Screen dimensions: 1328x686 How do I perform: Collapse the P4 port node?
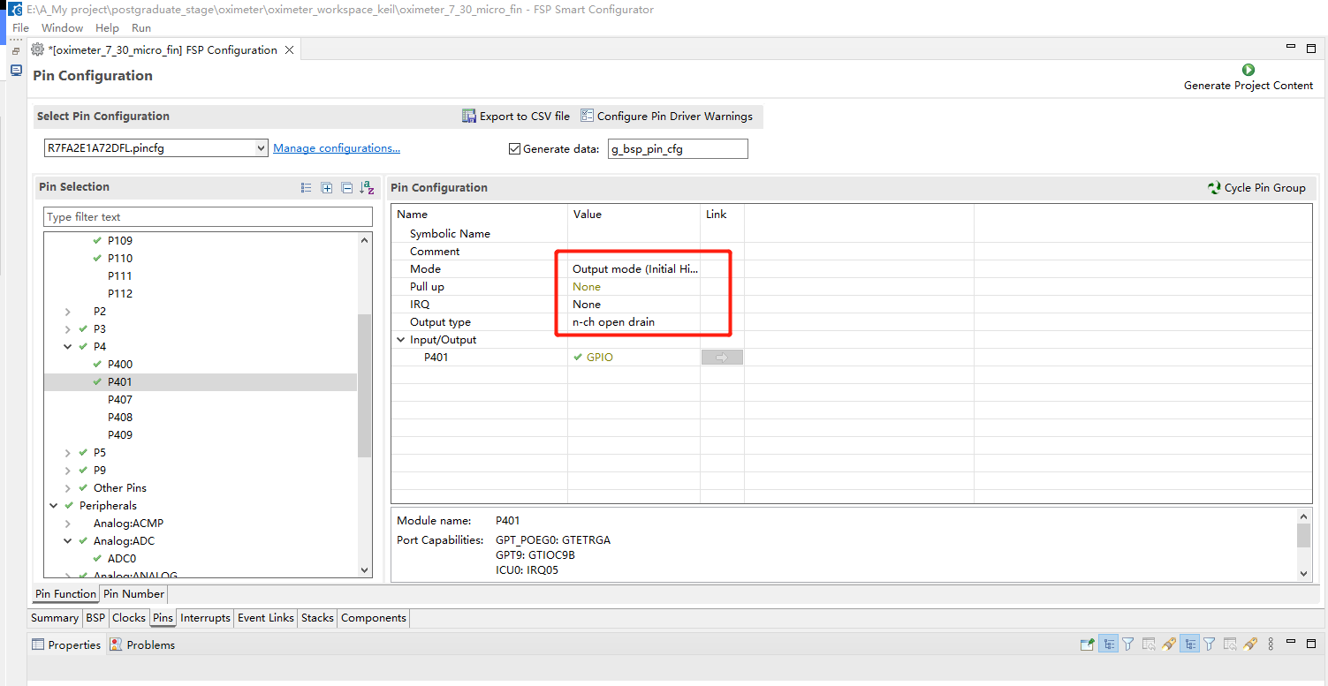[x=68, y=347]
